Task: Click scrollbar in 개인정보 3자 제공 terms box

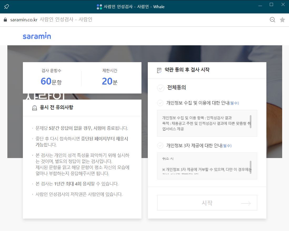Action: coord(251,167)
